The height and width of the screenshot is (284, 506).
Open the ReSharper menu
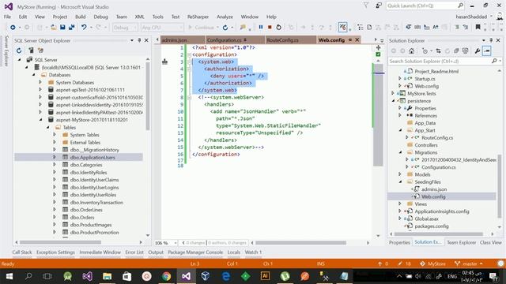click(x=198, y=17)
